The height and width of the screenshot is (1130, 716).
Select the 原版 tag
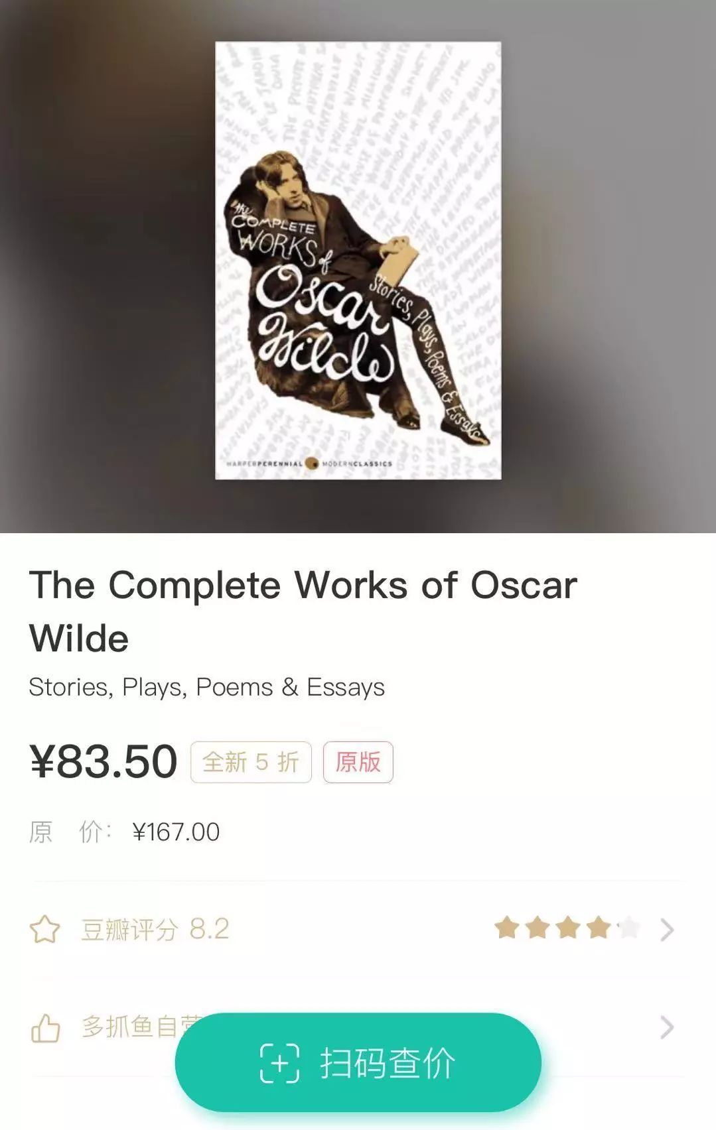(x=358, y=762)
